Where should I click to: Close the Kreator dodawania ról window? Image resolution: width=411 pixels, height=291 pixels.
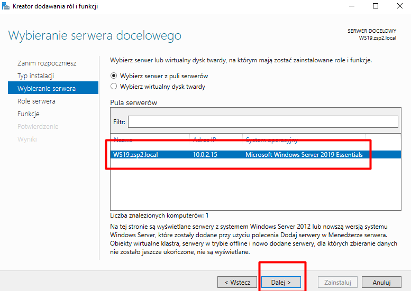tap(399, 6)
